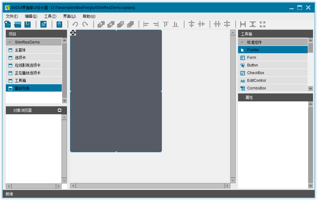Select 正在播放选项卡 in the project list

(34, 73)
